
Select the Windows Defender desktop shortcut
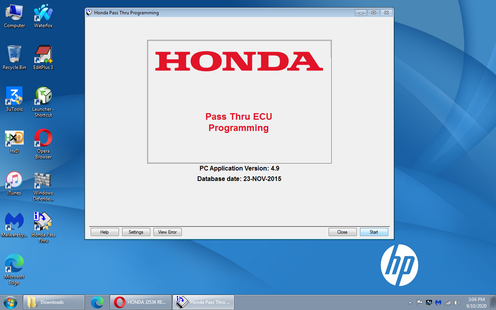click(x=43, y=186)
